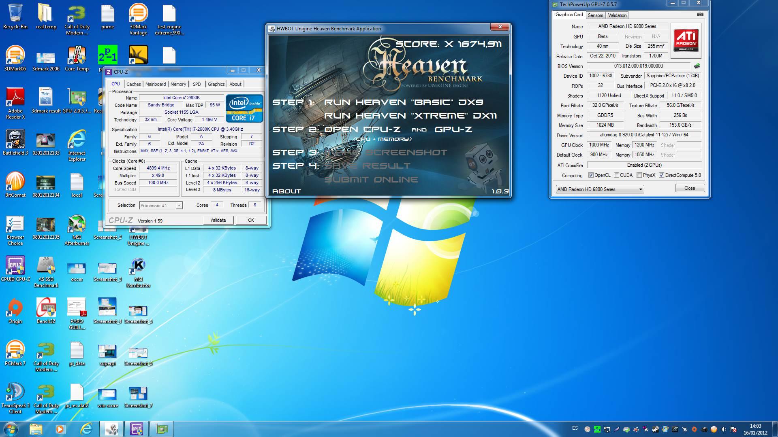This screenshot has height=437, width=778.
Task: Open the About tab in CPU-Z
Action: point(235,84)
